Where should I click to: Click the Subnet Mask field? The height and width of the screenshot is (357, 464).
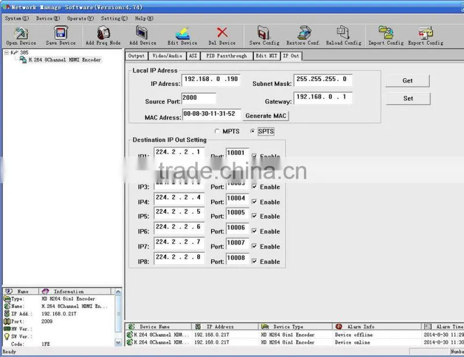coord(323,80)
